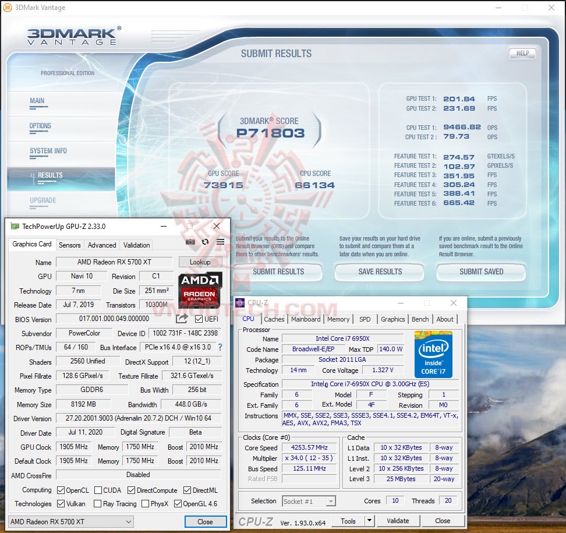Open the GPU-Z hamburger menu icon
The image size is (566, 533).
[221, 242]
